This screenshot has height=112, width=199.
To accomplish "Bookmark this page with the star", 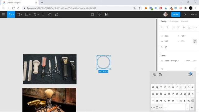I will point(140,8).
